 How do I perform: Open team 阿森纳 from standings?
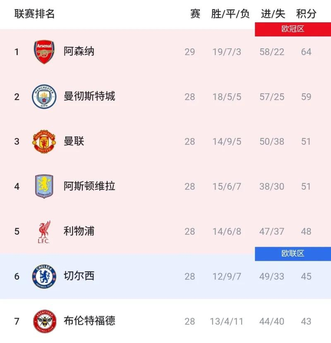[x=79, y=51]
